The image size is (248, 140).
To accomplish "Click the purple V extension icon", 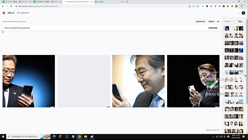I will (215, 6).
